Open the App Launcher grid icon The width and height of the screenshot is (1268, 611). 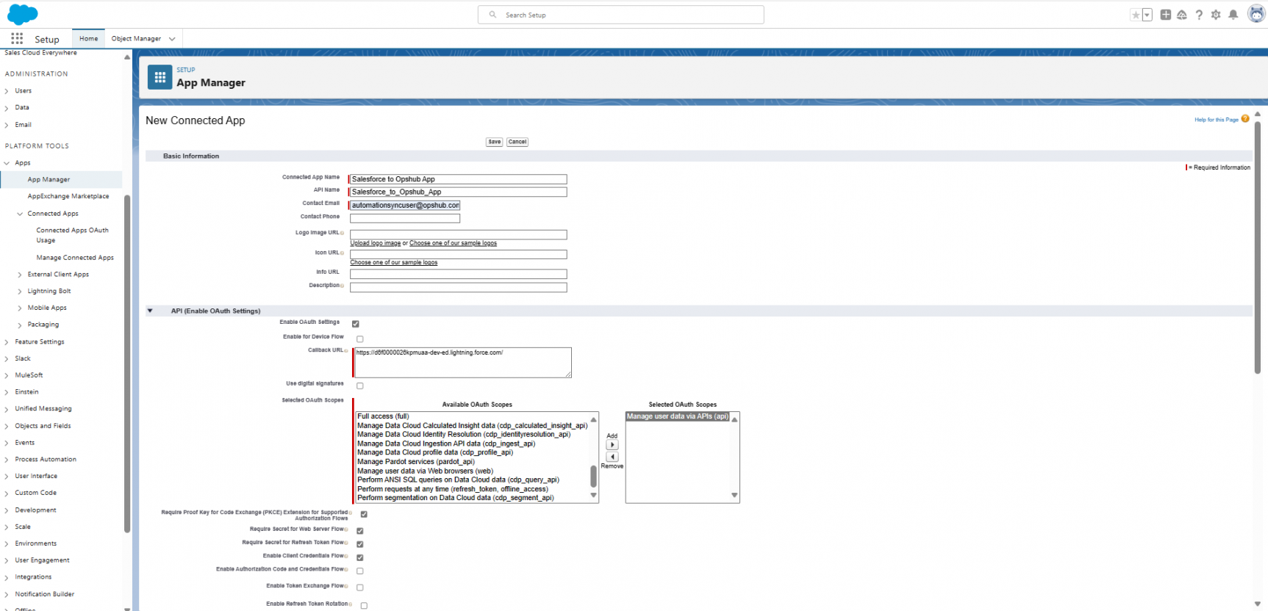click(x=17, y=39)
